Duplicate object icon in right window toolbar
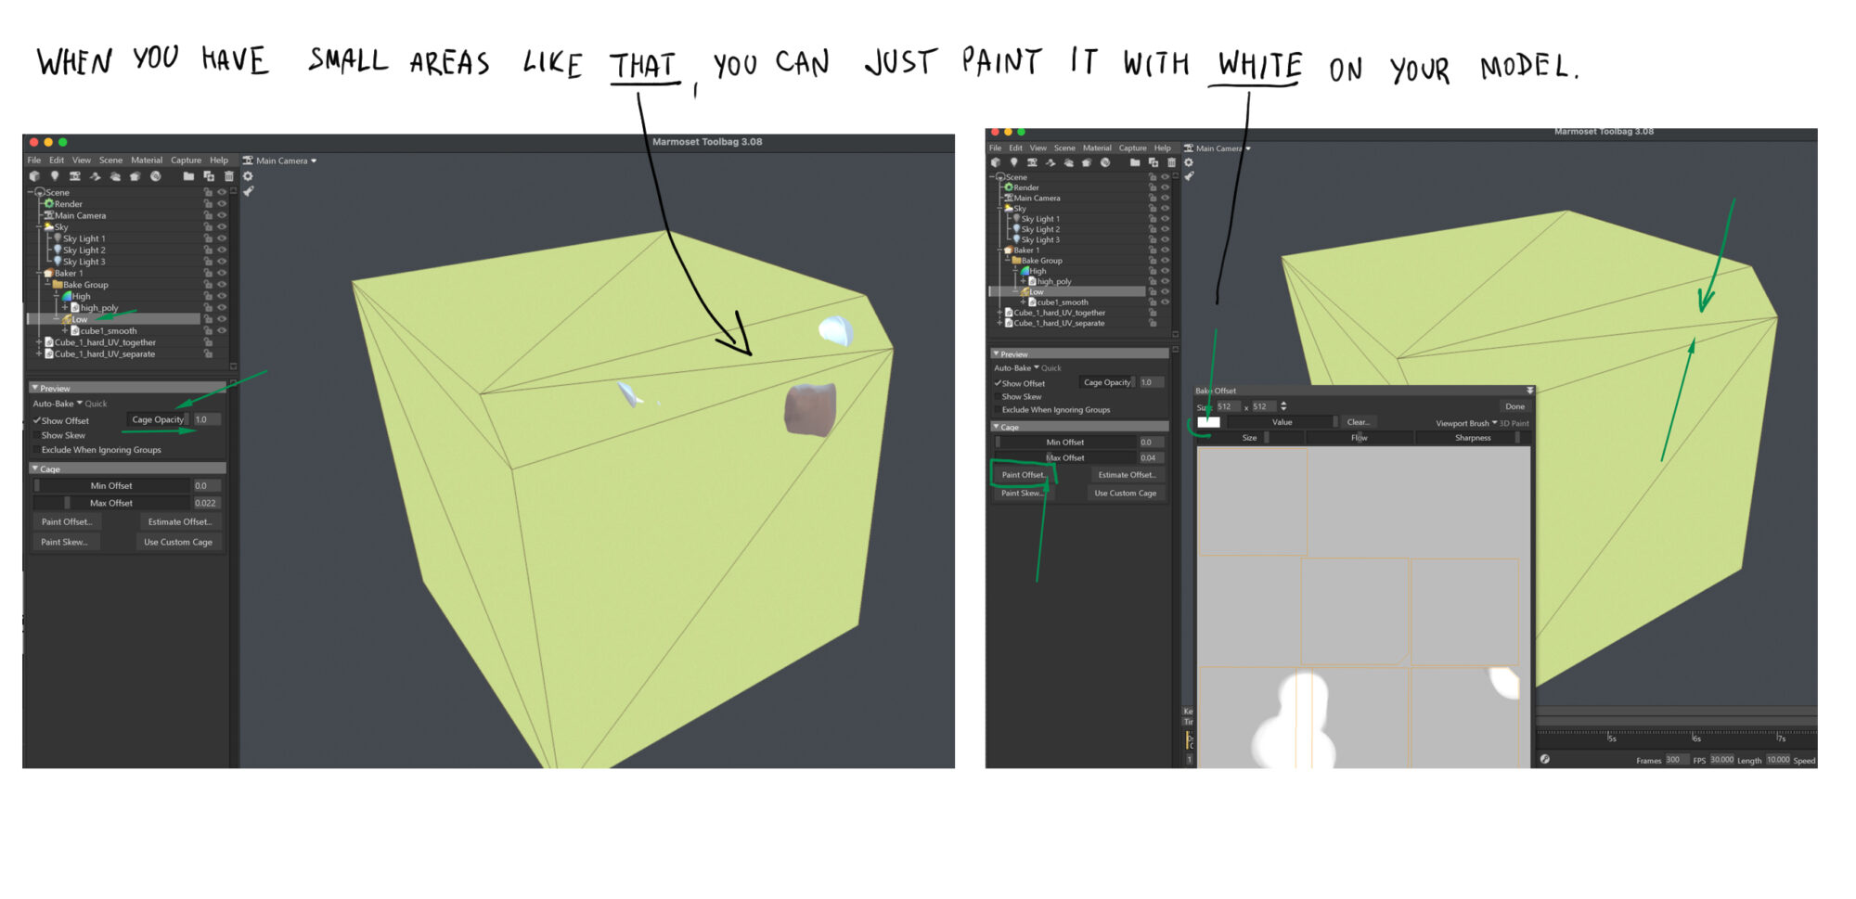The image size is (1856, 899). [1154, 162]
